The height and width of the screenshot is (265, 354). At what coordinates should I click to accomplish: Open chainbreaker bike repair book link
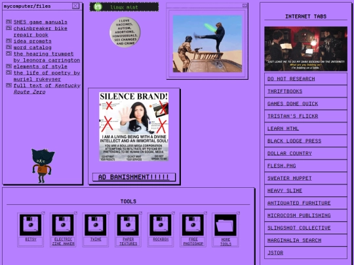tap(41, 31)
